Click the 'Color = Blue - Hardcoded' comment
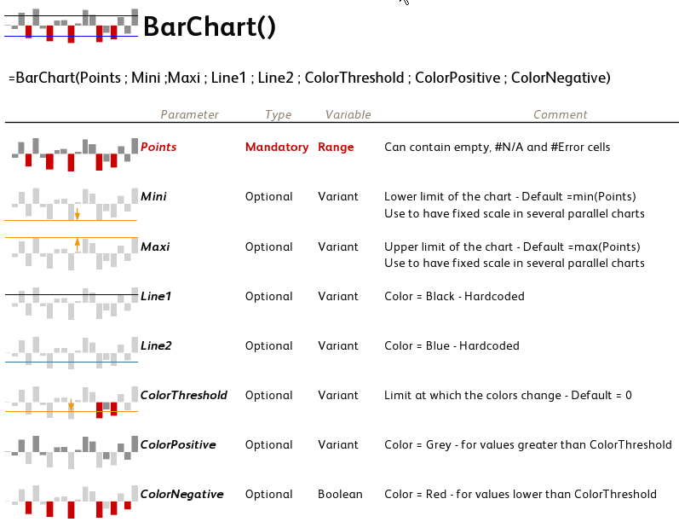Viewport: 679px width, 522px height. 452,345
